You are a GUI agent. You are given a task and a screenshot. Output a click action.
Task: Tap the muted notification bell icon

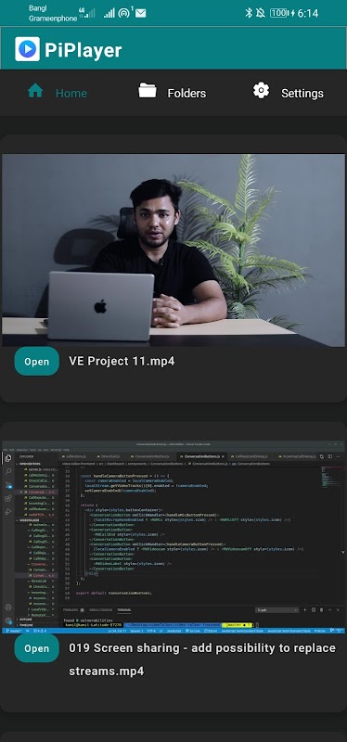tap(261, 13)
